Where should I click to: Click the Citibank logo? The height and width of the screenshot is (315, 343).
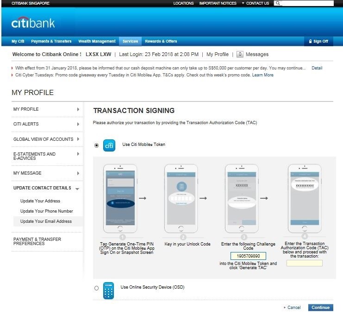(x=33, y=23)
